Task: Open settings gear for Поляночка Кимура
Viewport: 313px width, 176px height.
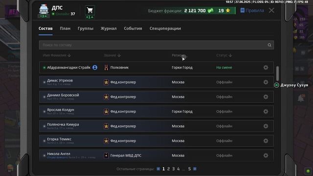Action: pyautogui.click(x=266, y=126)
